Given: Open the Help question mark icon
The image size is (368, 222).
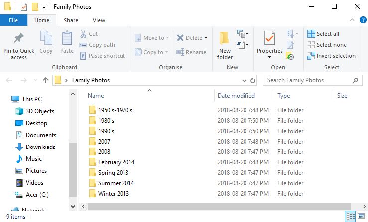Looking at the screenshot, I should click(x=363, y=20).
